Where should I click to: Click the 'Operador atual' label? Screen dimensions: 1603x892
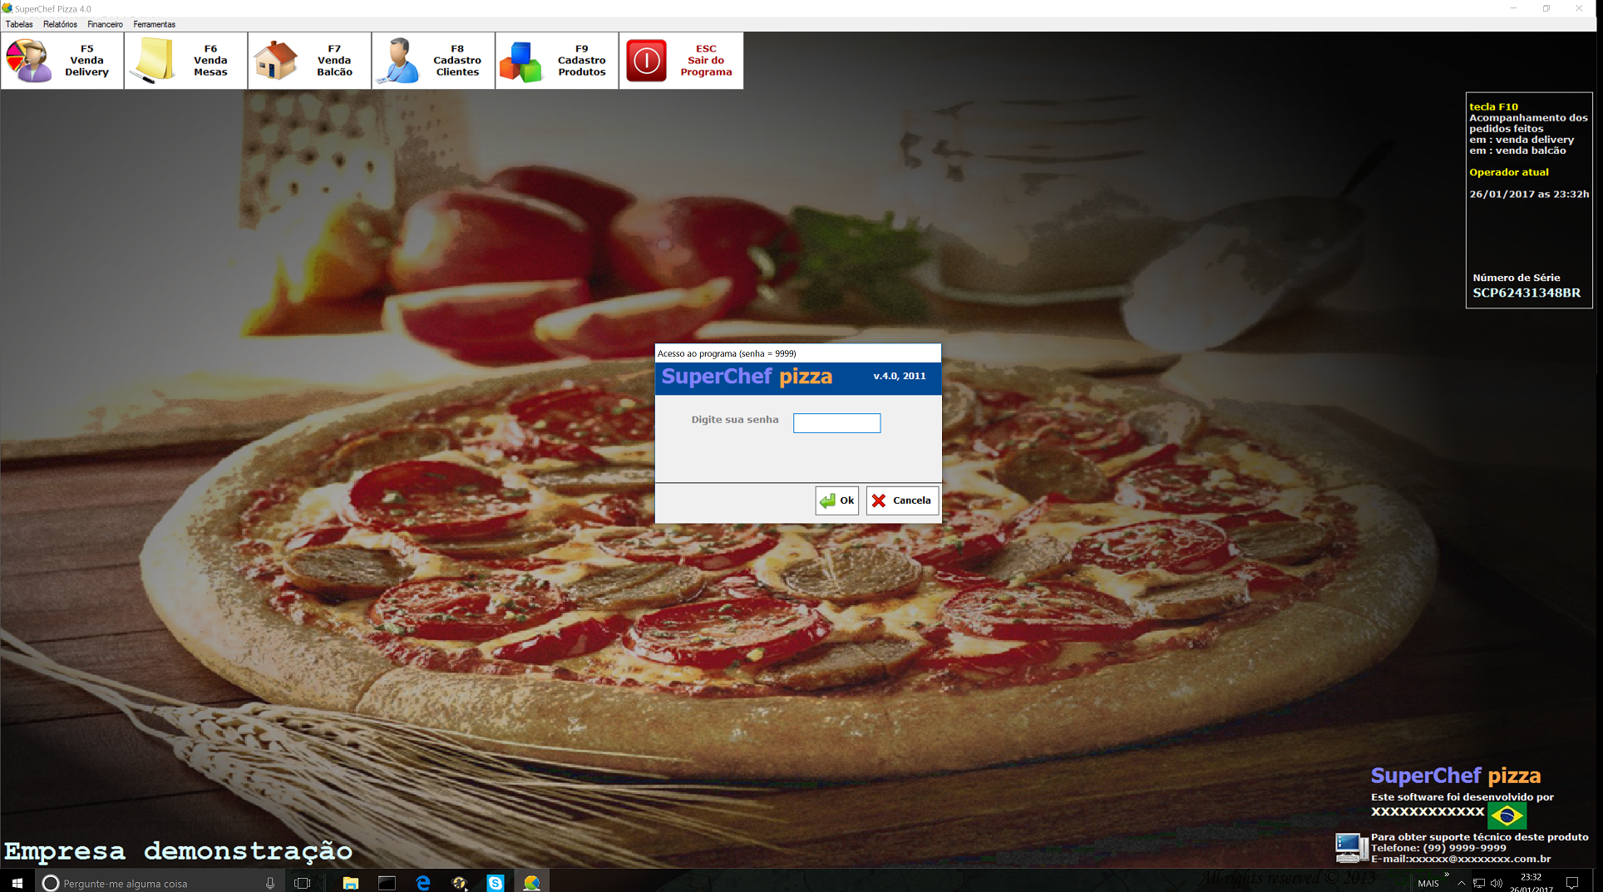tap(1509, 172)
